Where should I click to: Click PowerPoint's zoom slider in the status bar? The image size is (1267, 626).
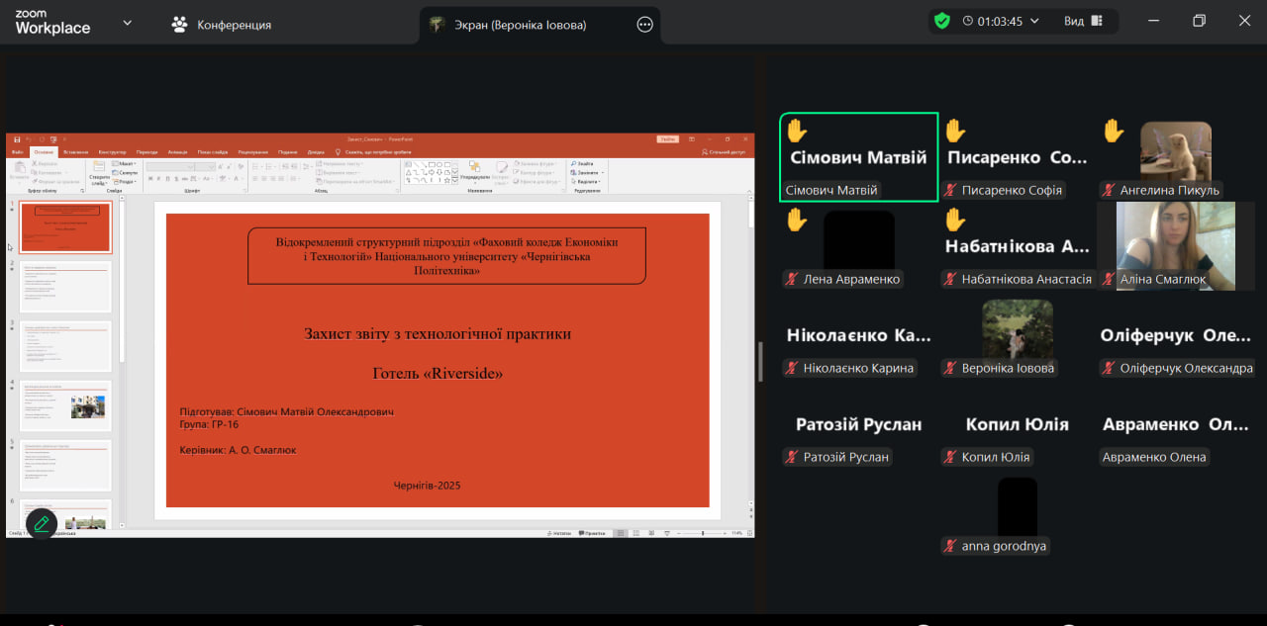point(703,533)
